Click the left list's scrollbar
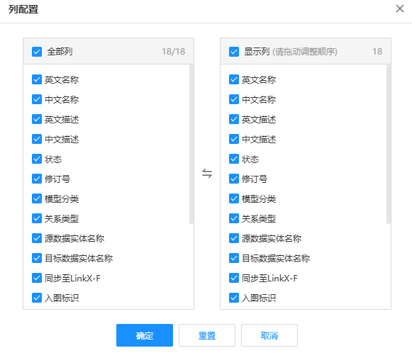 [191, 145]
